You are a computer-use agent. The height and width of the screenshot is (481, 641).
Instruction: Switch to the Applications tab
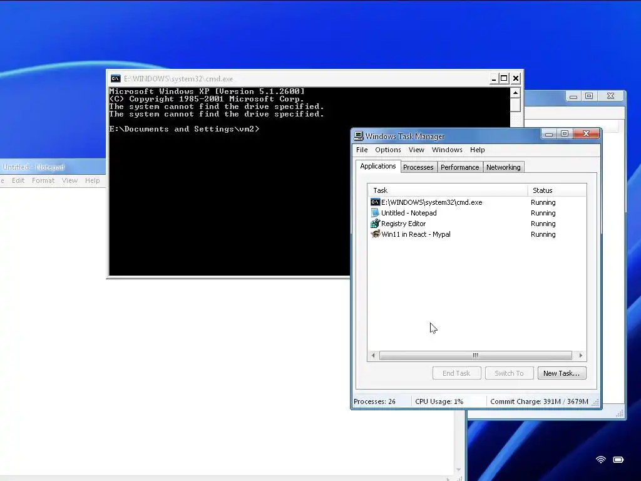click(x=377, y=166)
